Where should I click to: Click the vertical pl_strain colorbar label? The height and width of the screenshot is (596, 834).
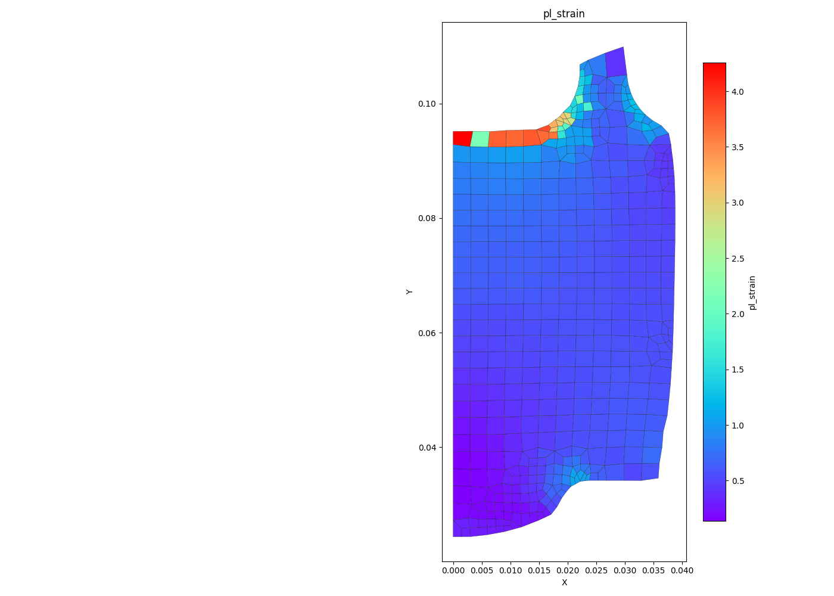point(752,293)
